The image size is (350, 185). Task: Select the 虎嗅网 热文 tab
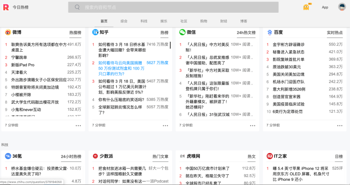point(251,156)
